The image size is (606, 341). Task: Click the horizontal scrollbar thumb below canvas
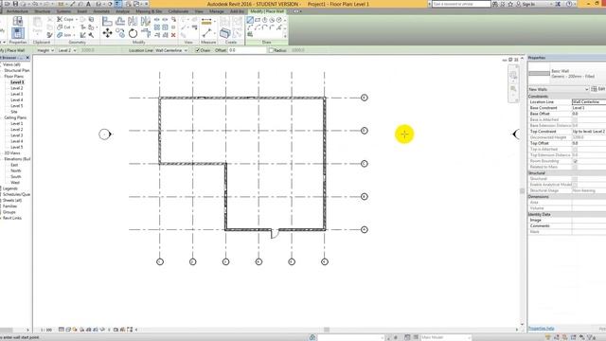click(327, 330)
